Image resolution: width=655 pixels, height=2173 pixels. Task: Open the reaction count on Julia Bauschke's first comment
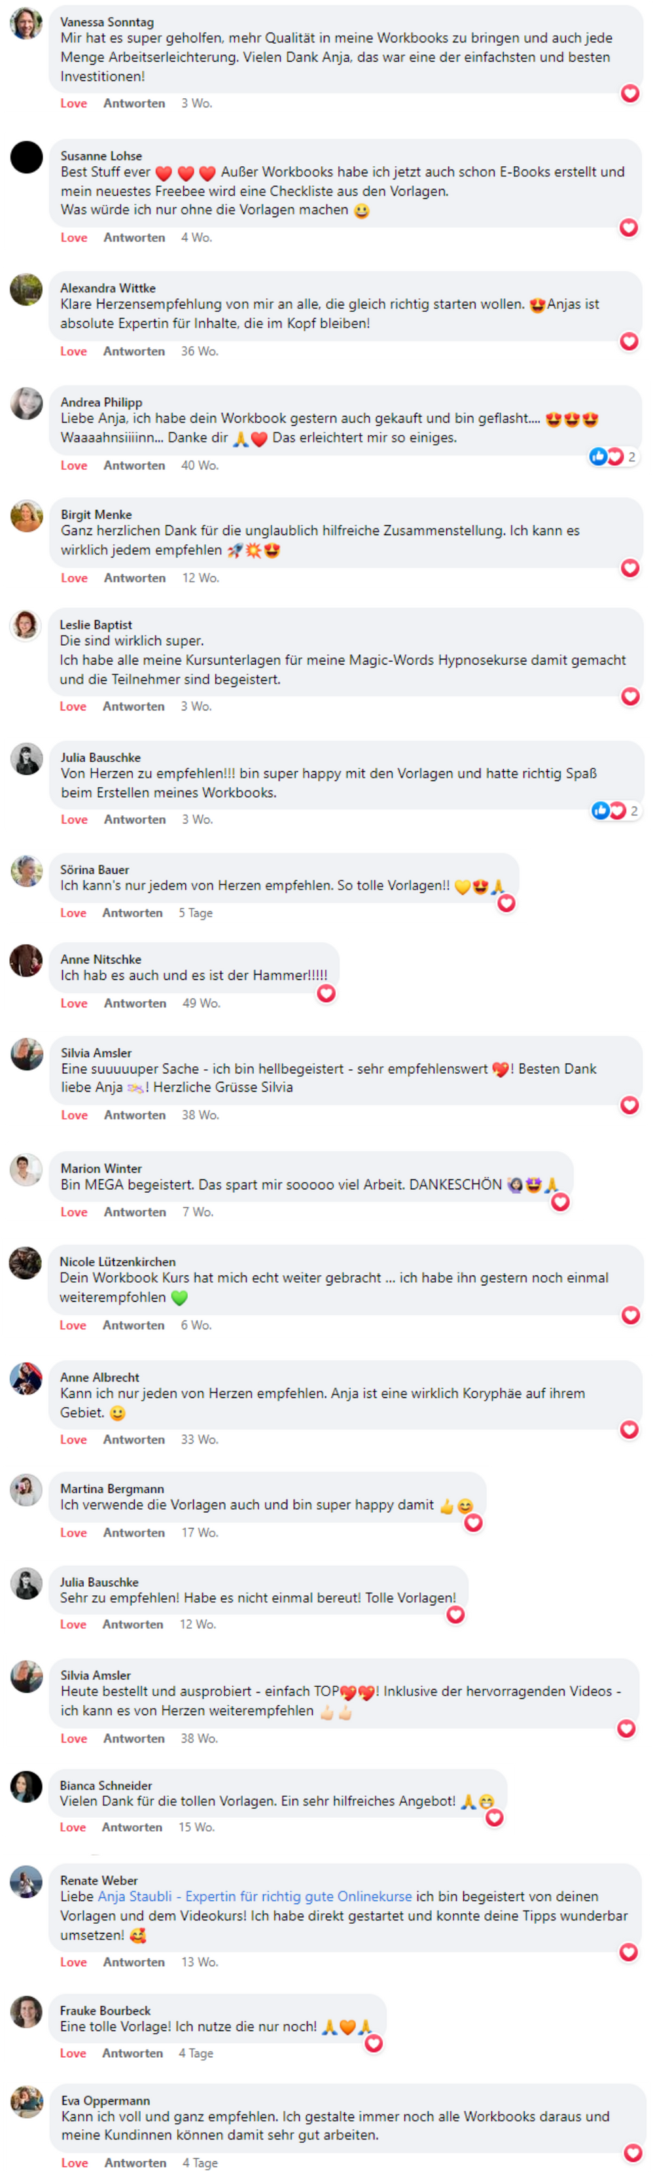click(615, 811)
